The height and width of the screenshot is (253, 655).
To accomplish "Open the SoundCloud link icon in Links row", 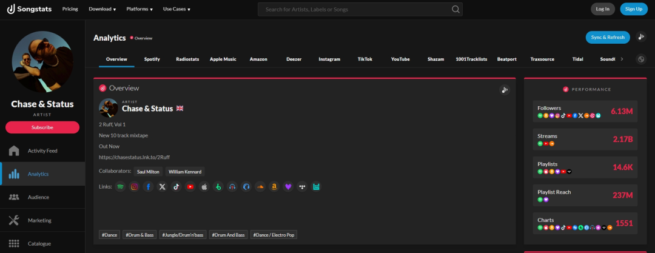I will point(260,187).
